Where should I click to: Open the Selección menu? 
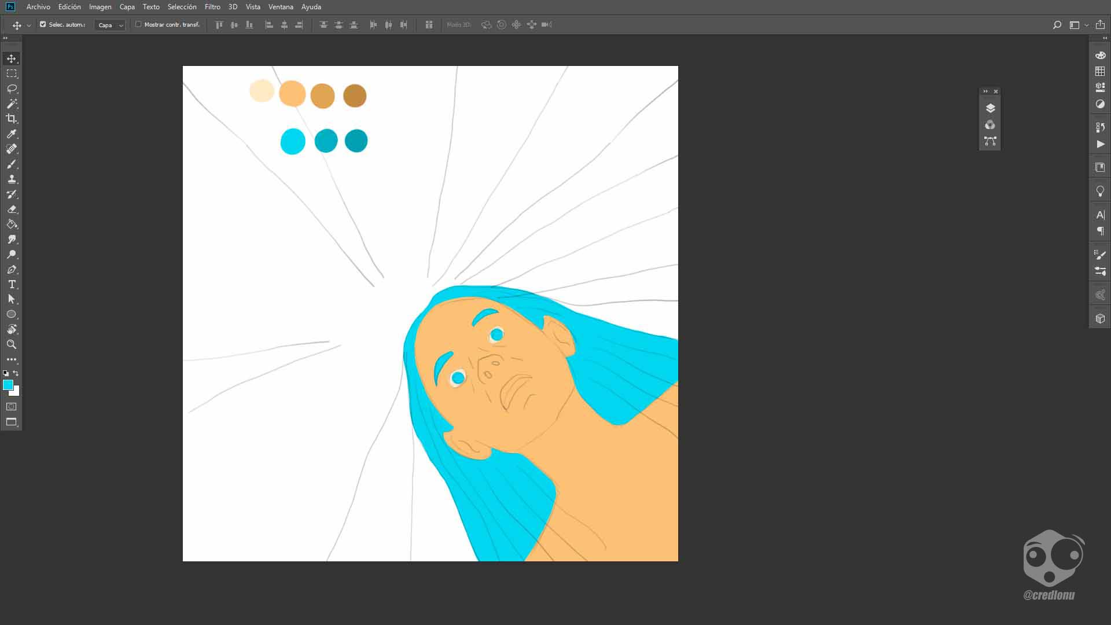pyautogui.click(x=182, y=7)
